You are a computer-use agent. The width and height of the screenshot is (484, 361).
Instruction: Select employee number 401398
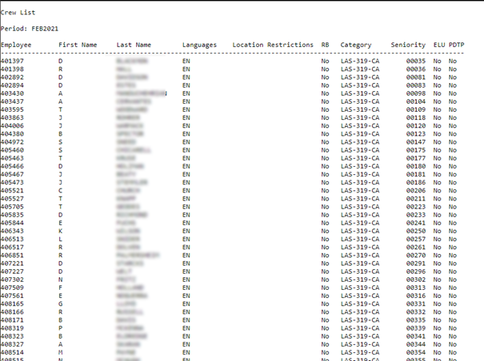[12, 69]
